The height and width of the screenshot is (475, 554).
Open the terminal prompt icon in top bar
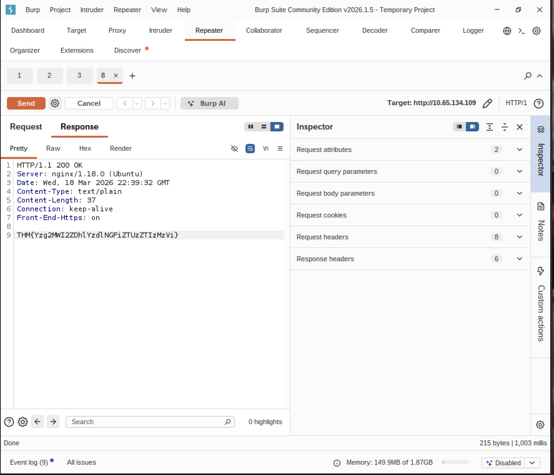coord(522,31)
